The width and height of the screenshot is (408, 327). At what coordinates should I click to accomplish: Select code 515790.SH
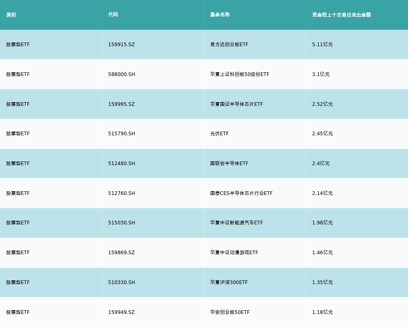[x=122, y=134]
